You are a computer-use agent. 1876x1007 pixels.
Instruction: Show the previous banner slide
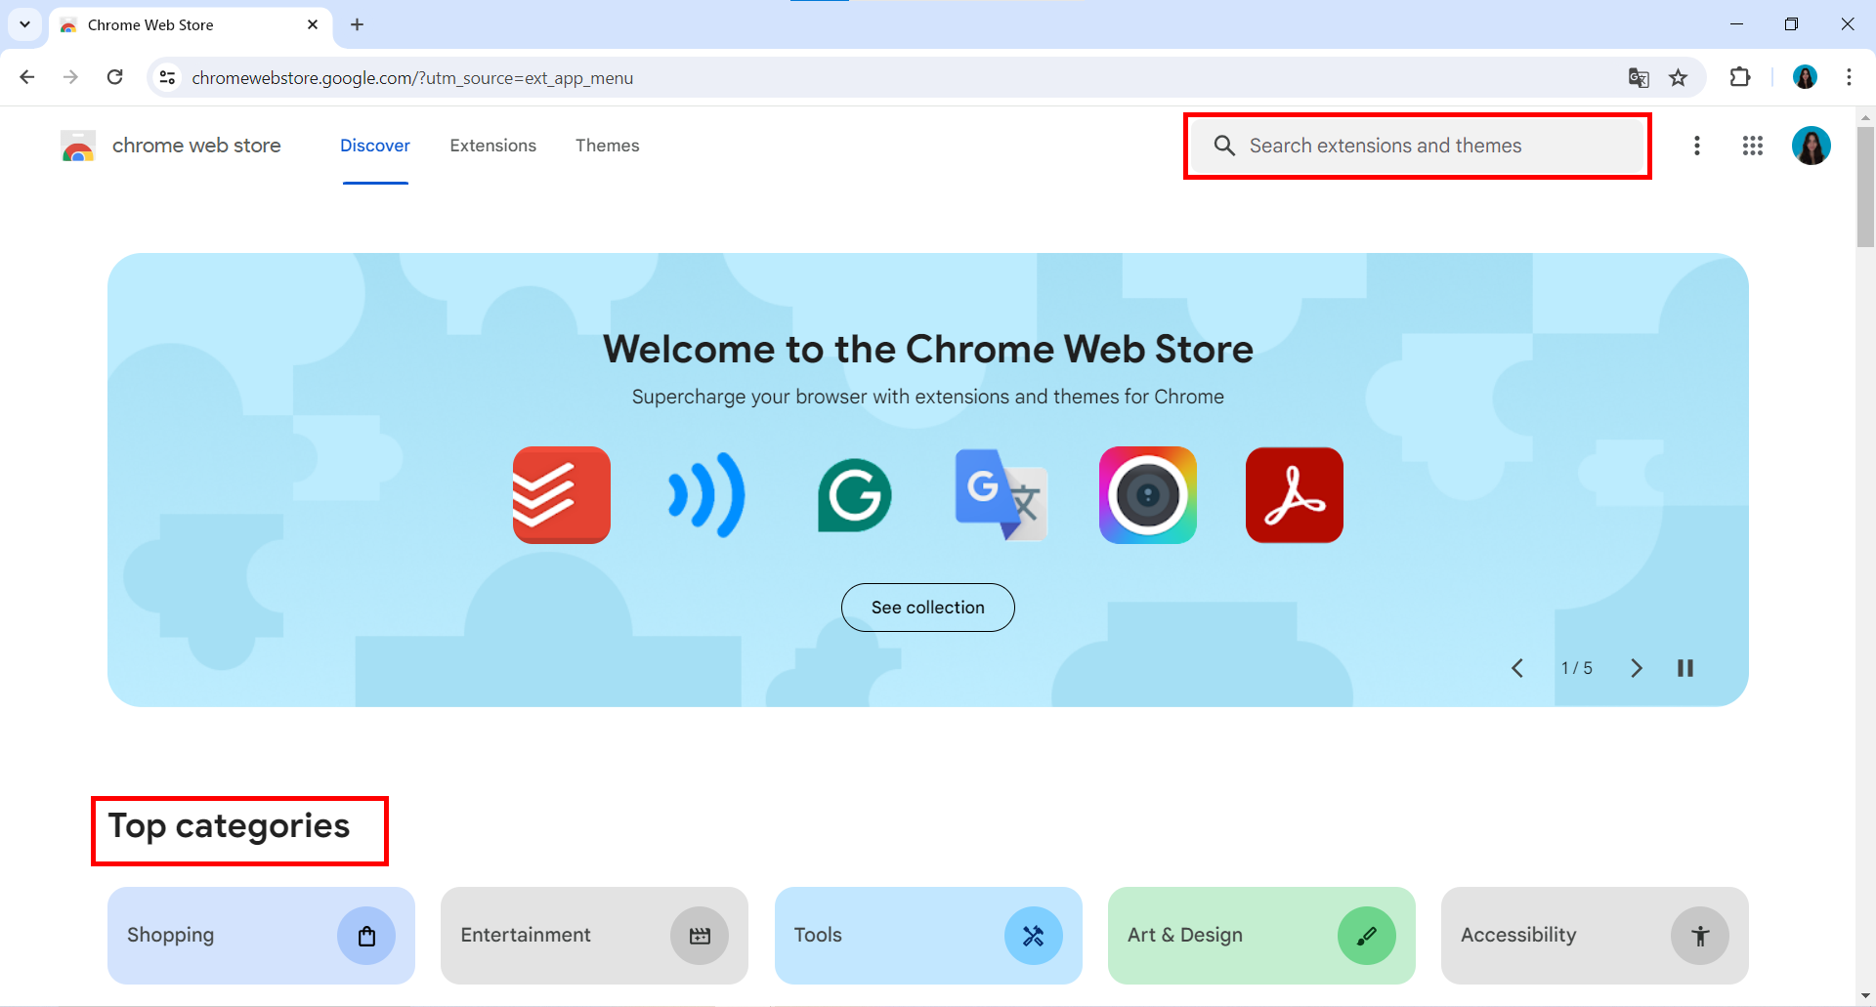[1517, 668]
